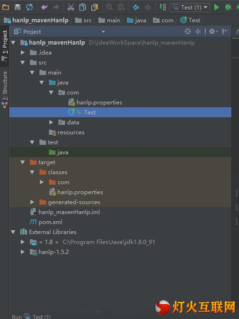Expand the .idea folder

pos(23,53)
